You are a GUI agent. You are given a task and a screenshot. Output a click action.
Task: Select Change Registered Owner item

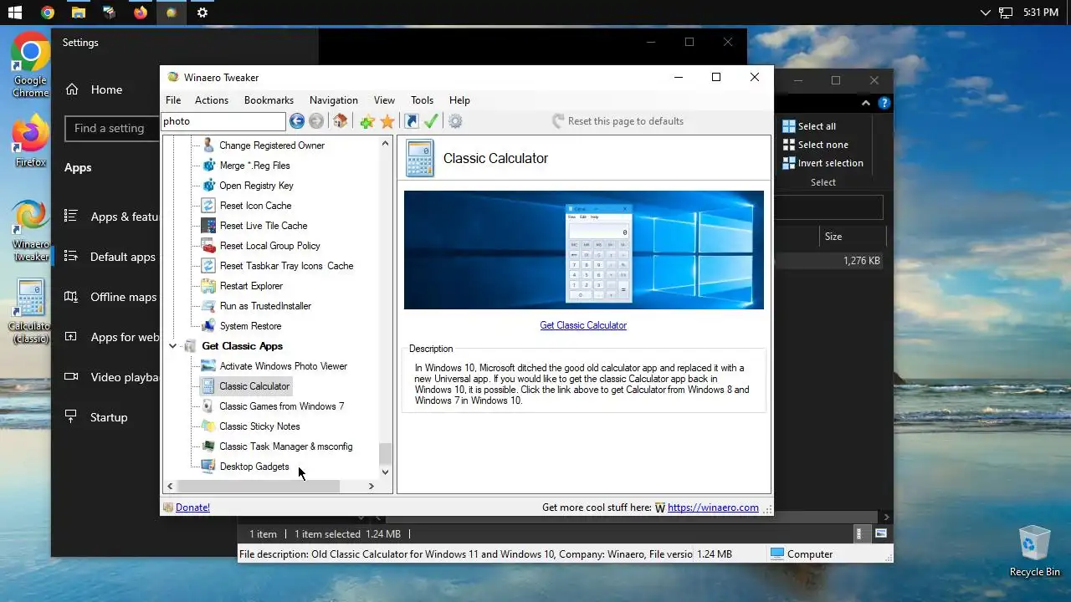pos(272,145)
